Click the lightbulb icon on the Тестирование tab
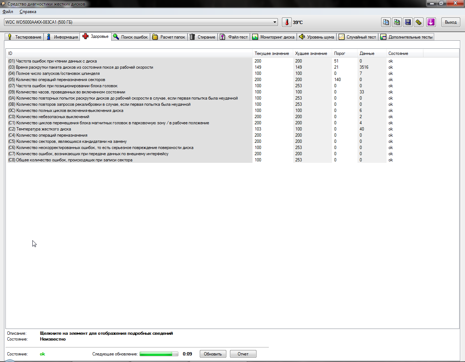The width and height of the screenshot is (465, 362). point(10,37)
